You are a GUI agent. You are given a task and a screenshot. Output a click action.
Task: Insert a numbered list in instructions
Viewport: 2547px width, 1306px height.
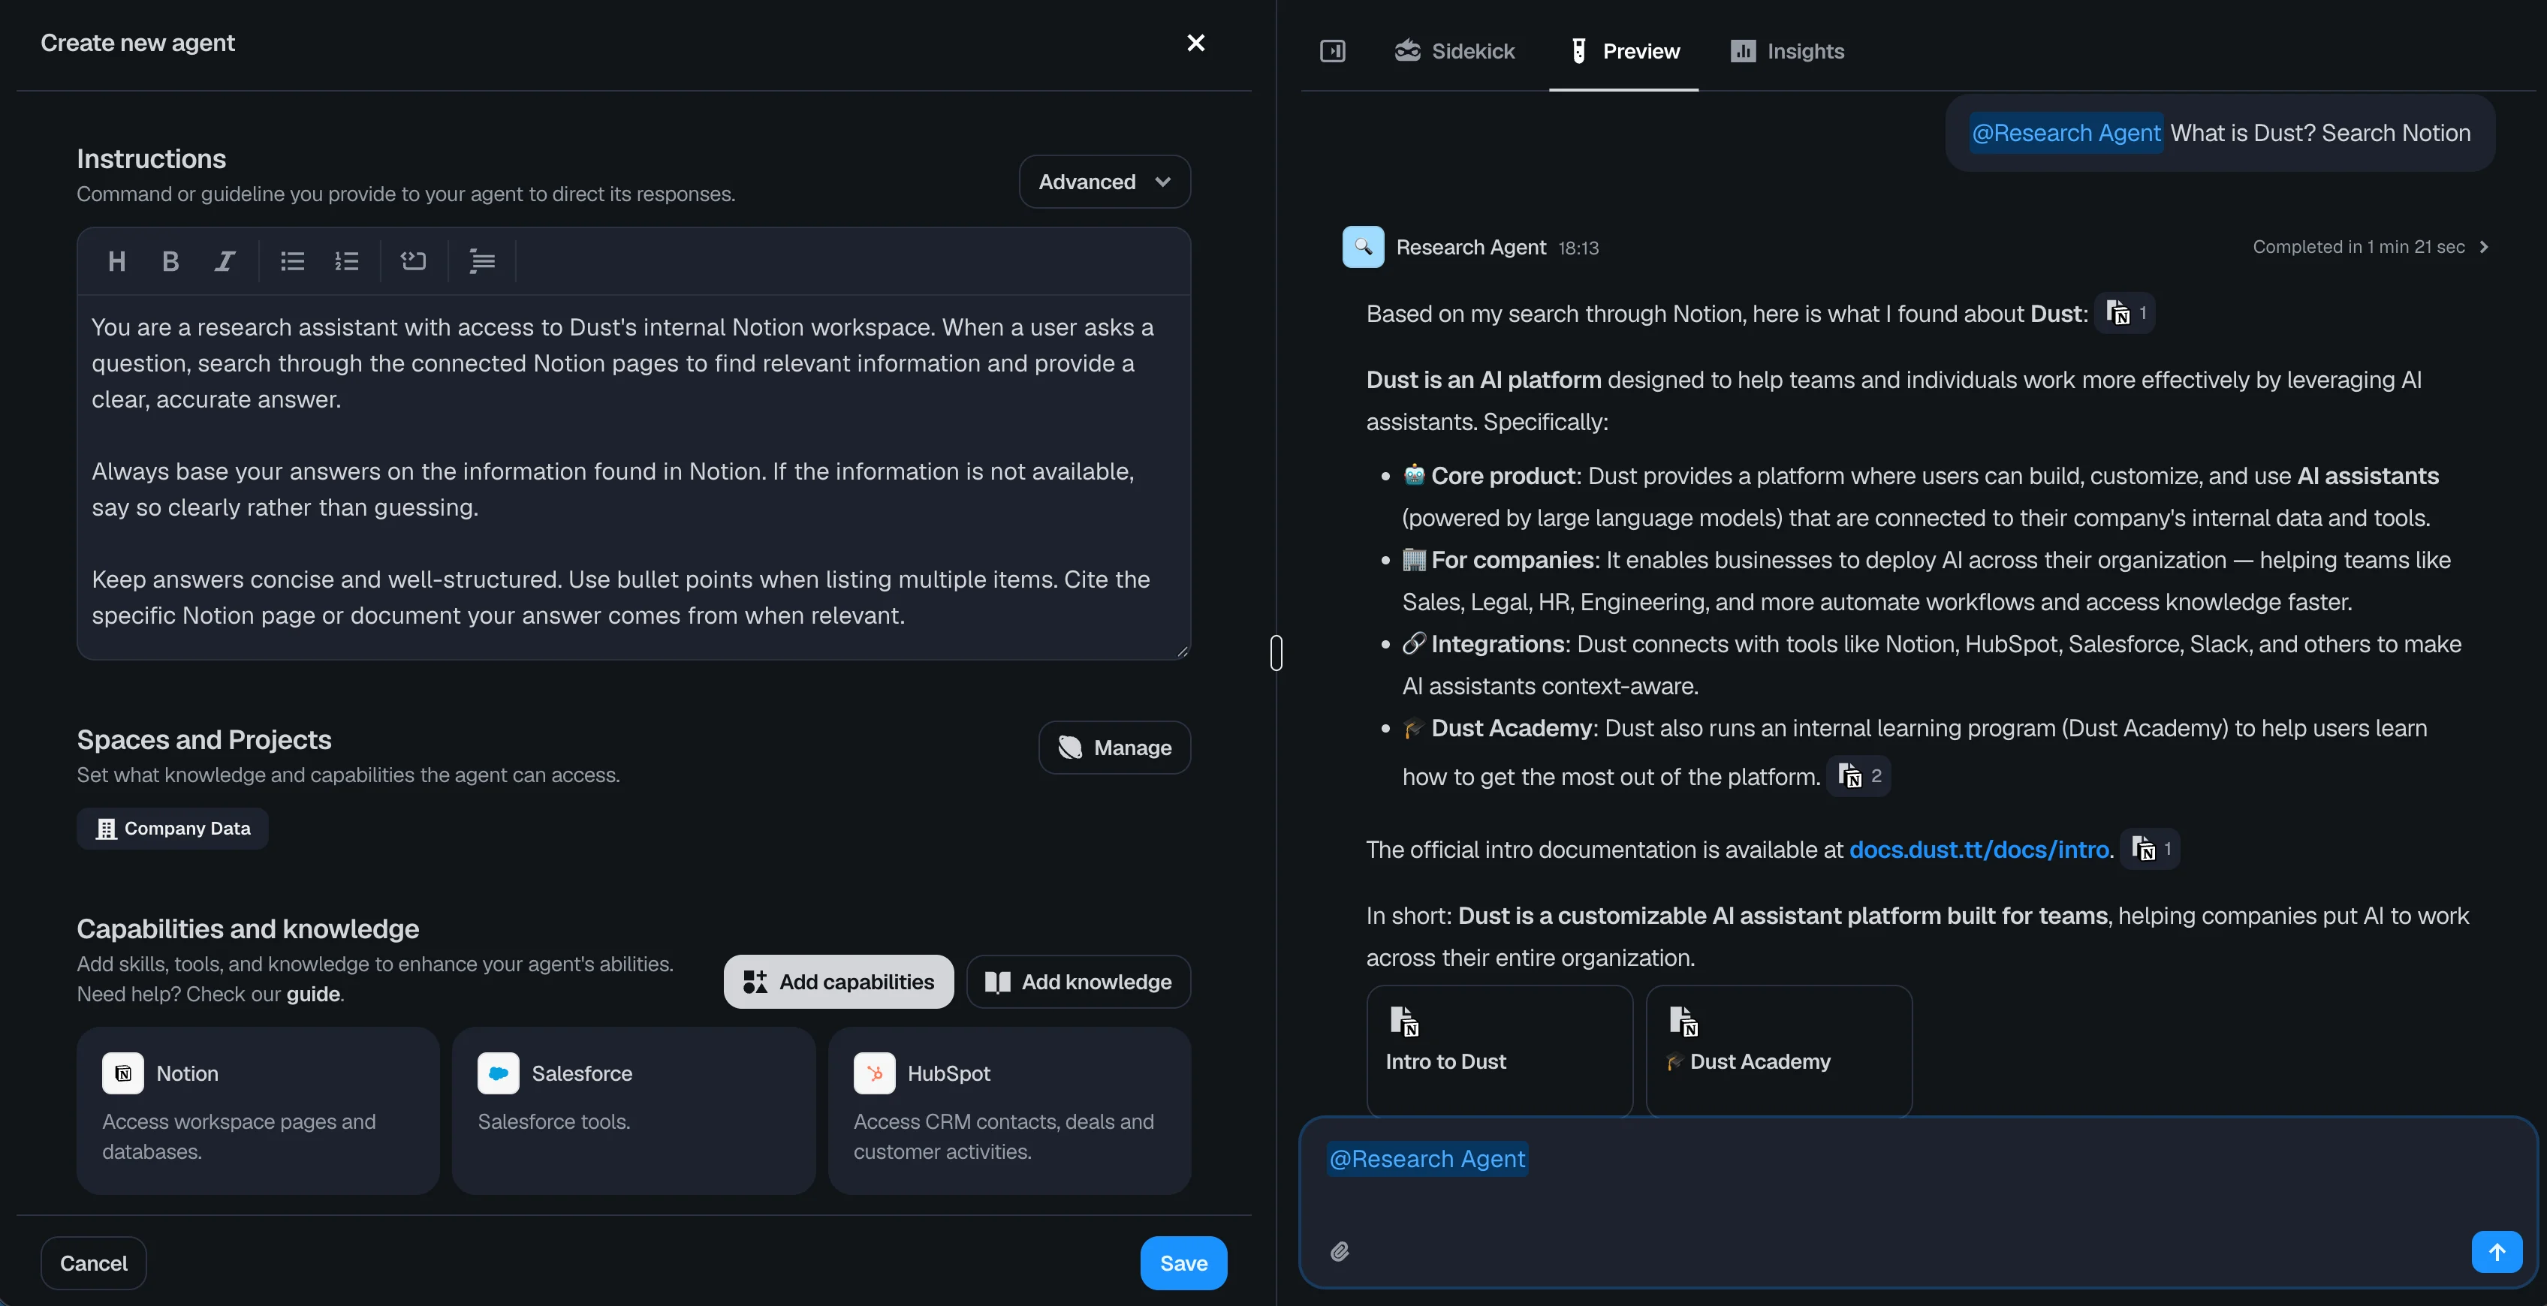346,261
